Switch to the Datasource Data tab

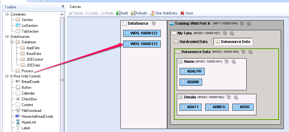tap(233, 42)
